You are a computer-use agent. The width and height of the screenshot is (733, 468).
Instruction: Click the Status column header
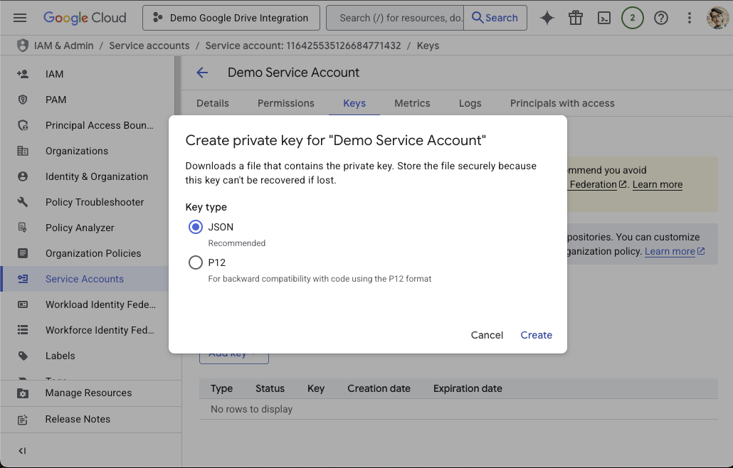click(x=270, y=388)
